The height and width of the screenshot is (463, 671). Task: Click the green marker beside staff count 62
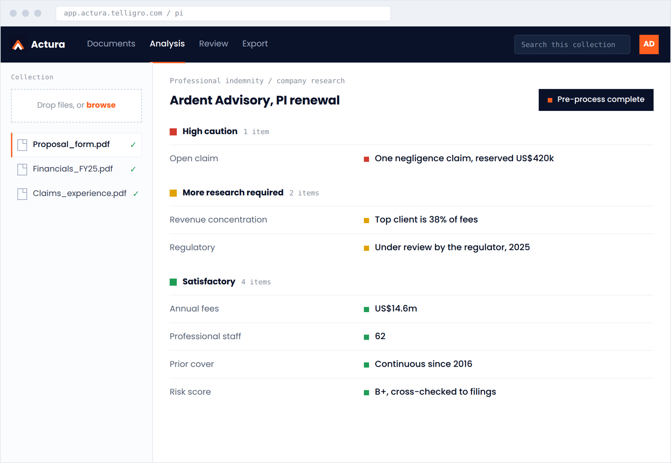(x=366, y=337)
